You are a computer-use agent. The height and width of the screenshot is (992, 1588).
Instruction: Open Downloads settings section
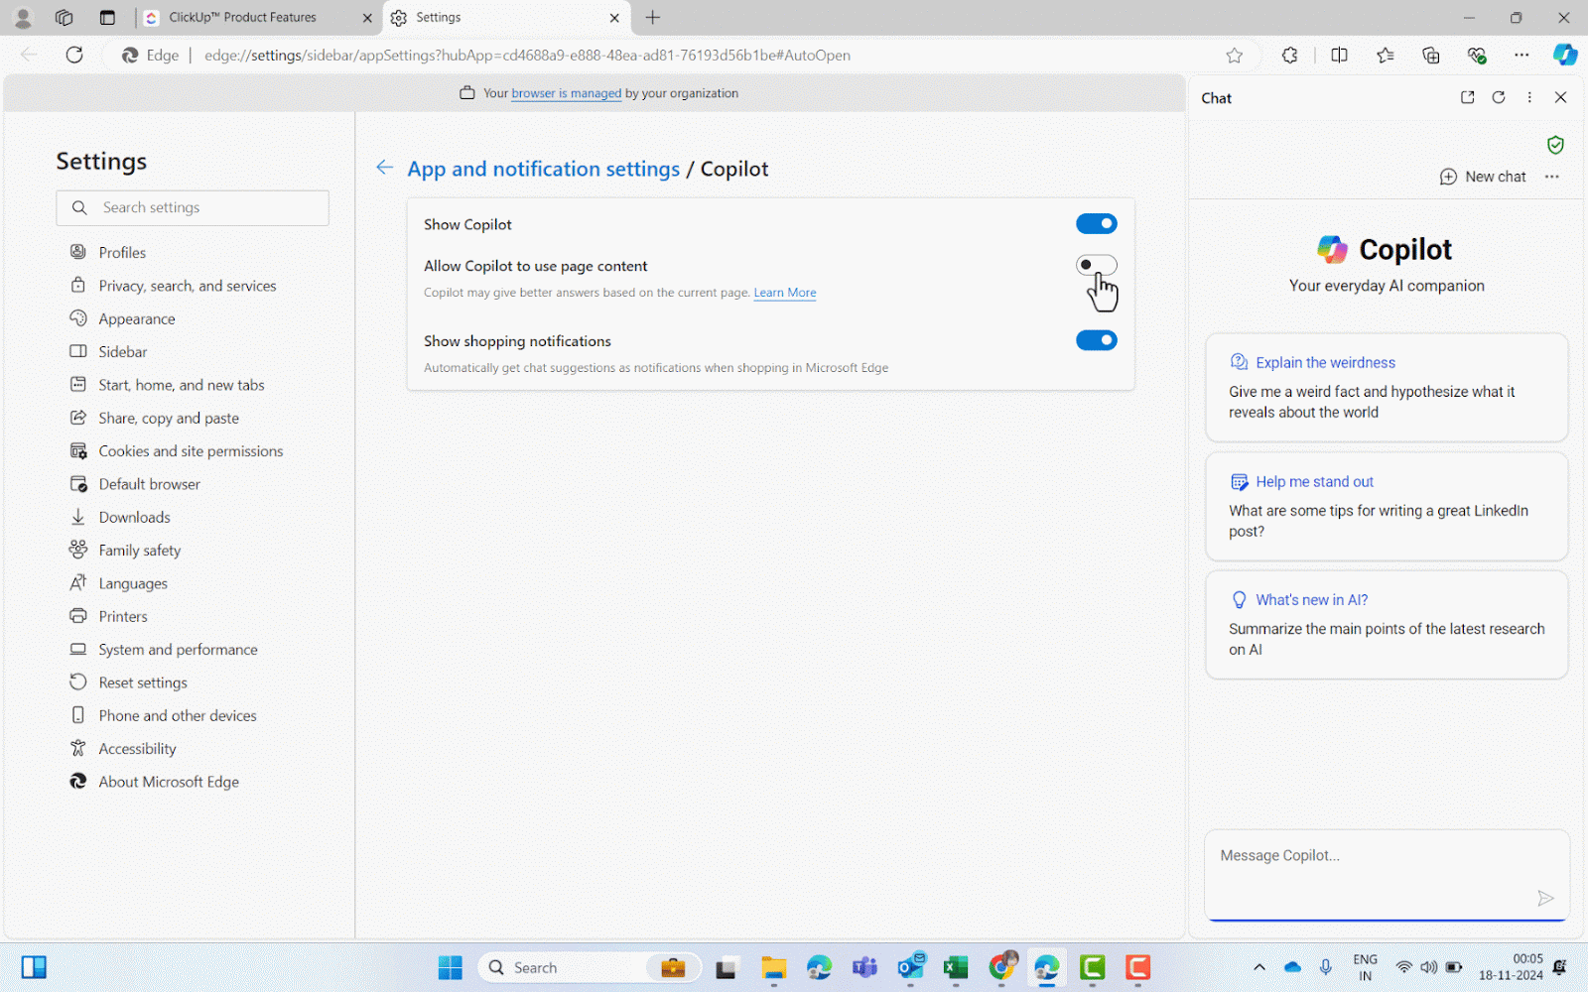point(134,518)
